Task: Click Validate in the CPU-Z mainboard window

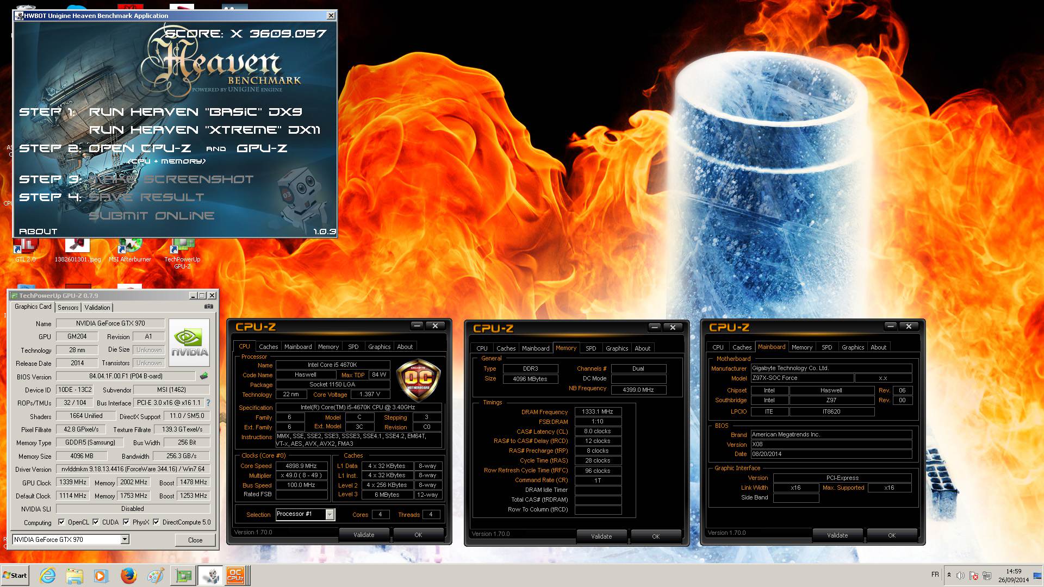Action: coord(837,535)
